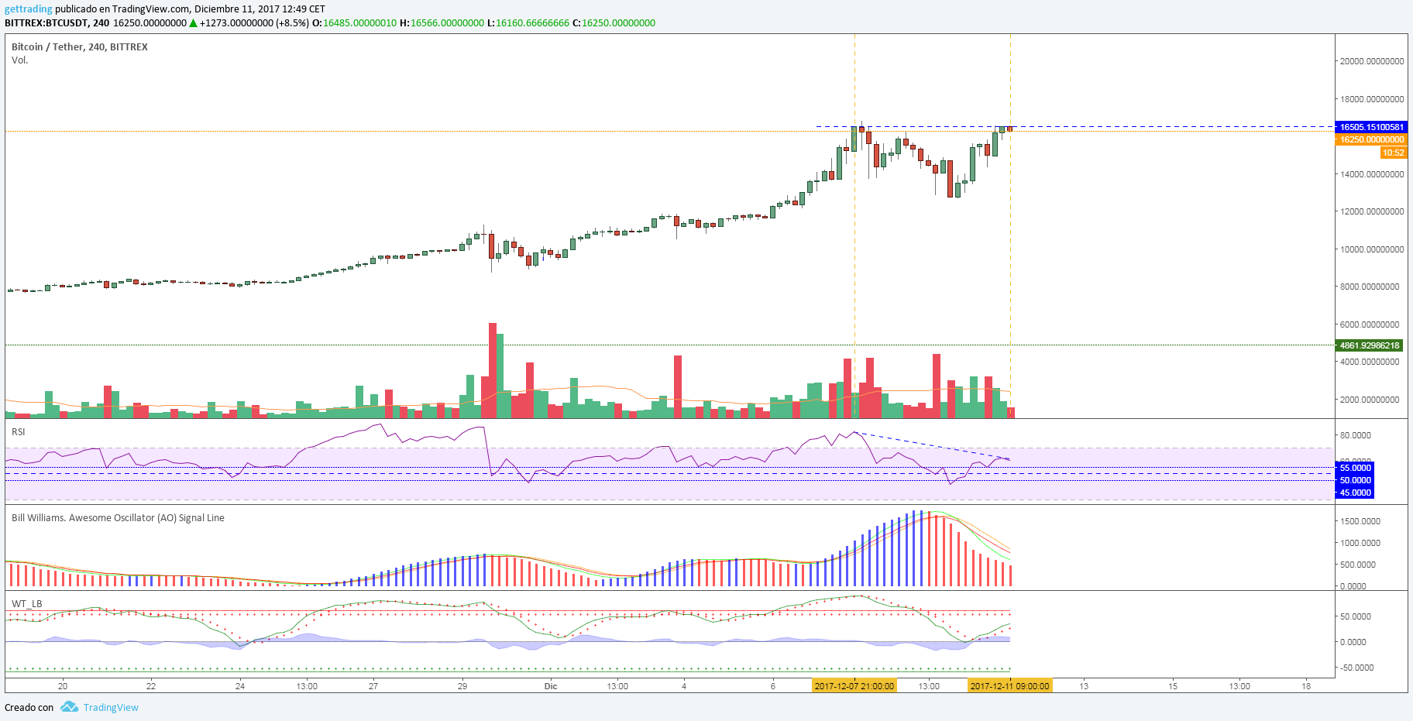Click the 14000.00000000 price axis label
This screenshot has width=1413, height=721.
coord(1372,174)
